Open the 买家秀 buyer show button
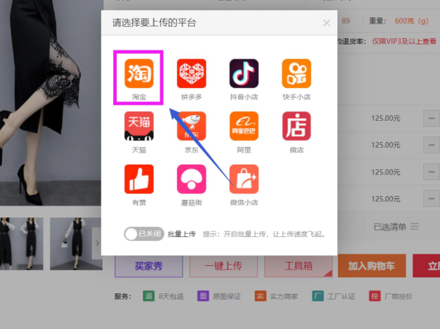 tap(149, 266)
